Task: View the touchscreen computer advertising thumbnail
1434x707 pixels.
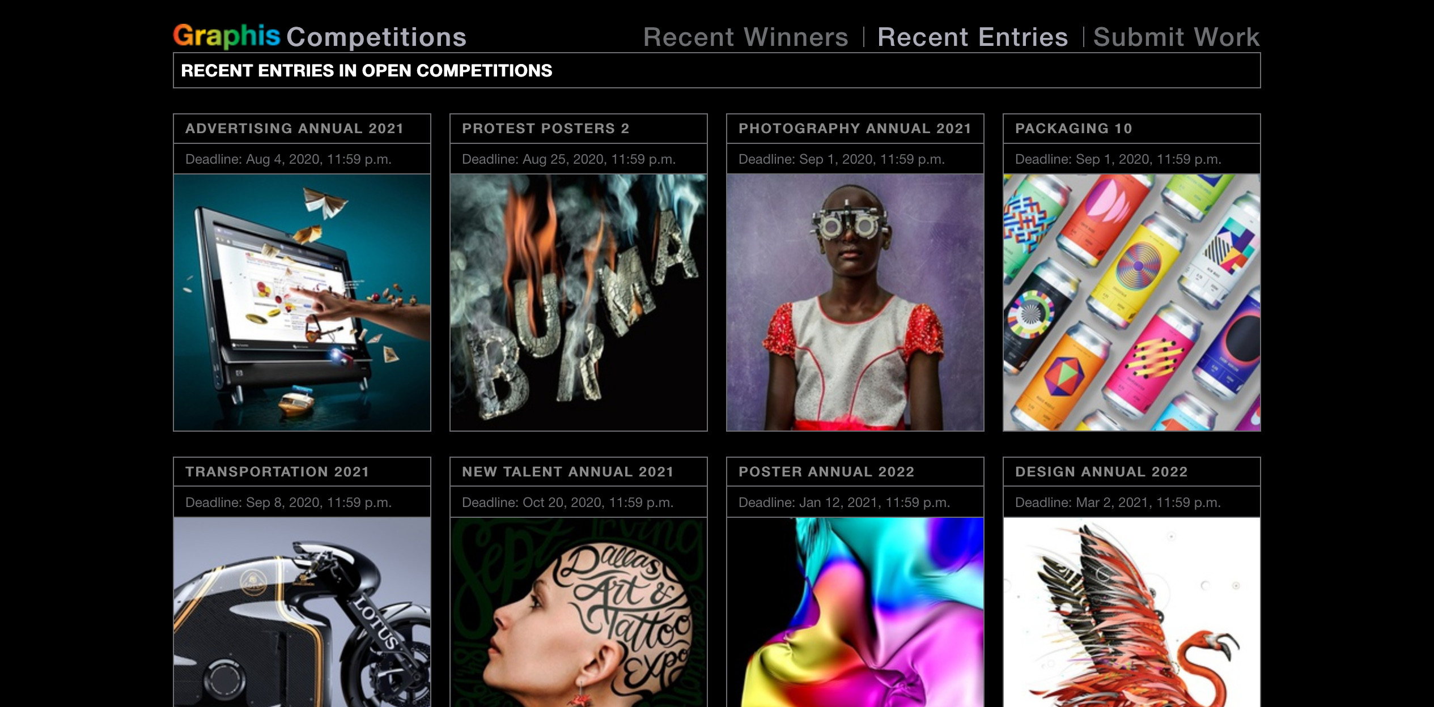Action: 302,303
